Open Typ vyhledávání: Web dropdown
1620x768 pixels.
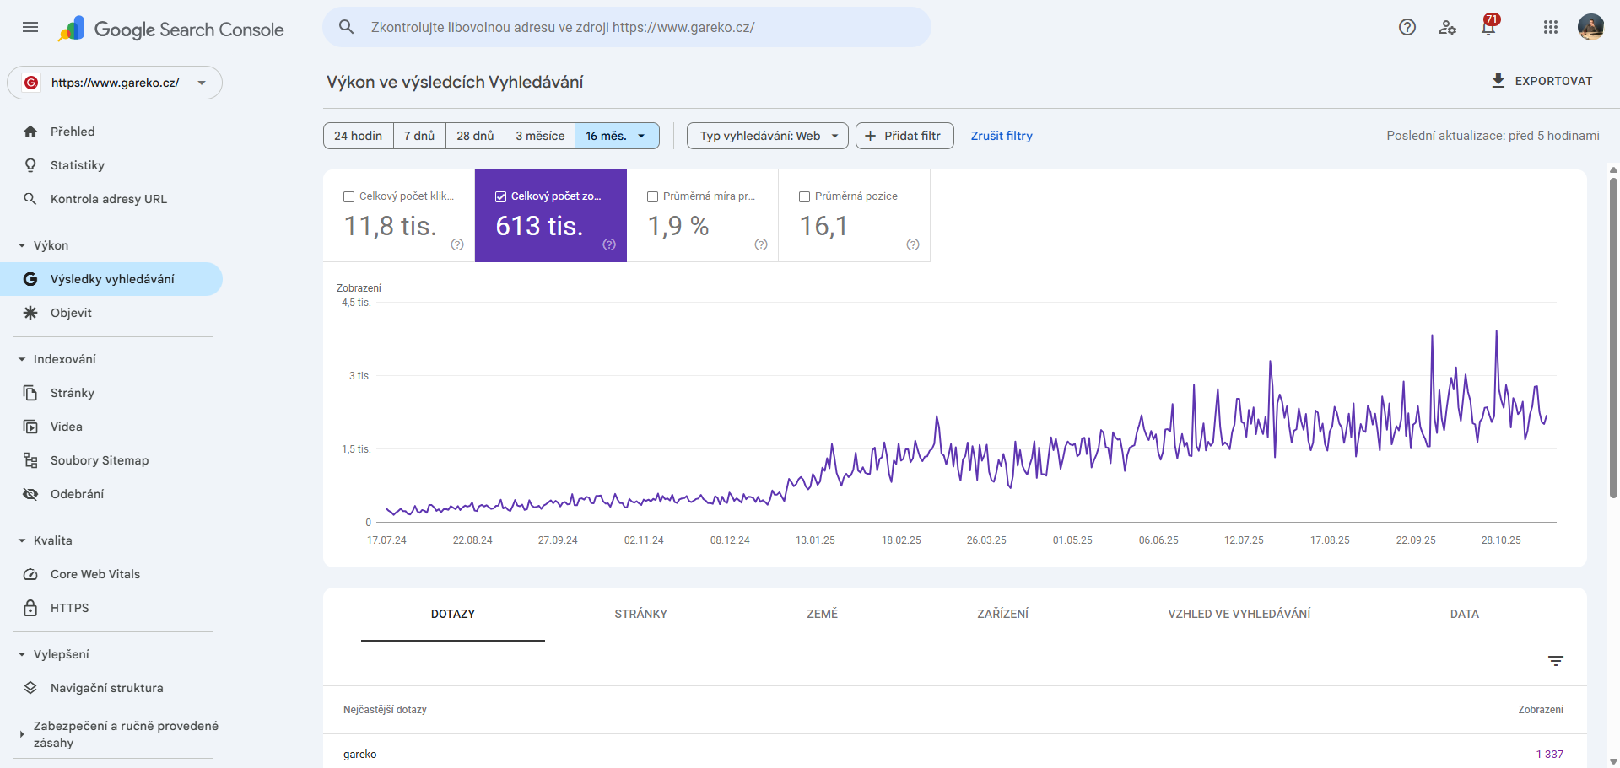(x=767, y=136)
